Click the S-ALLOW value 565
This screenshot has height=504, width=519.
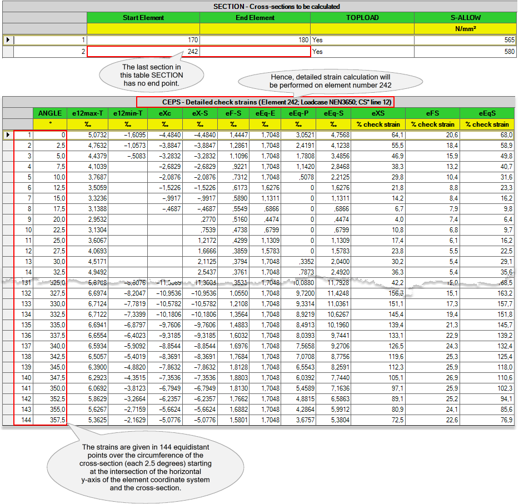pyautogui.click(x=465, y=40)
